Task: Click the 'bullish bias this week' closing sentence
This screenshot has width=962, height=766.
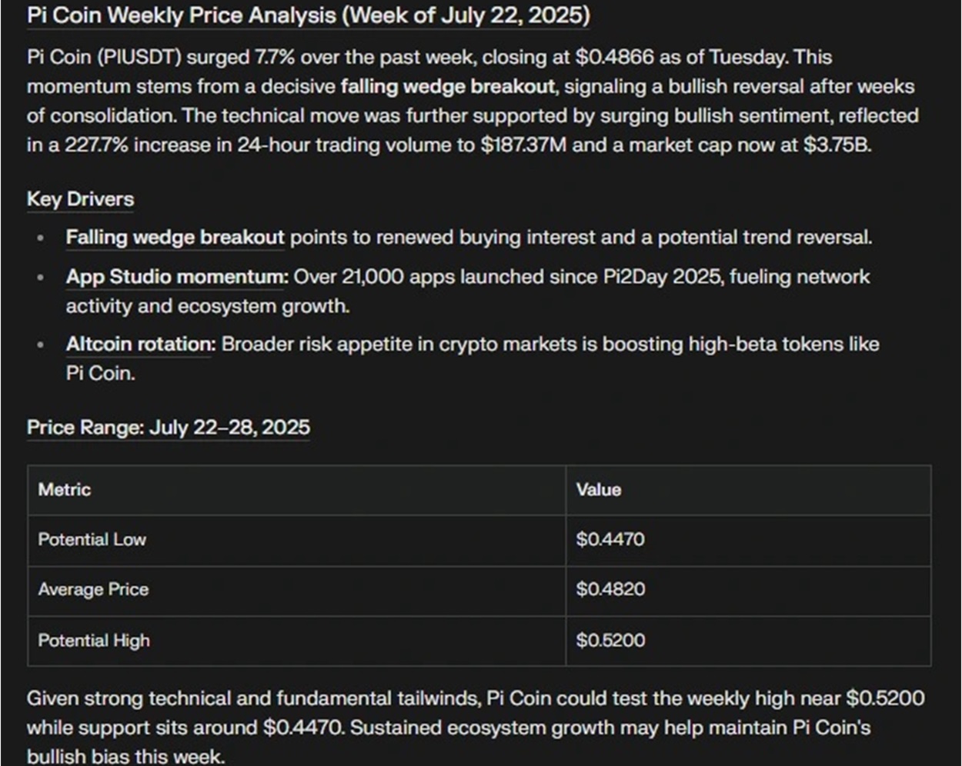Action: 125,756
